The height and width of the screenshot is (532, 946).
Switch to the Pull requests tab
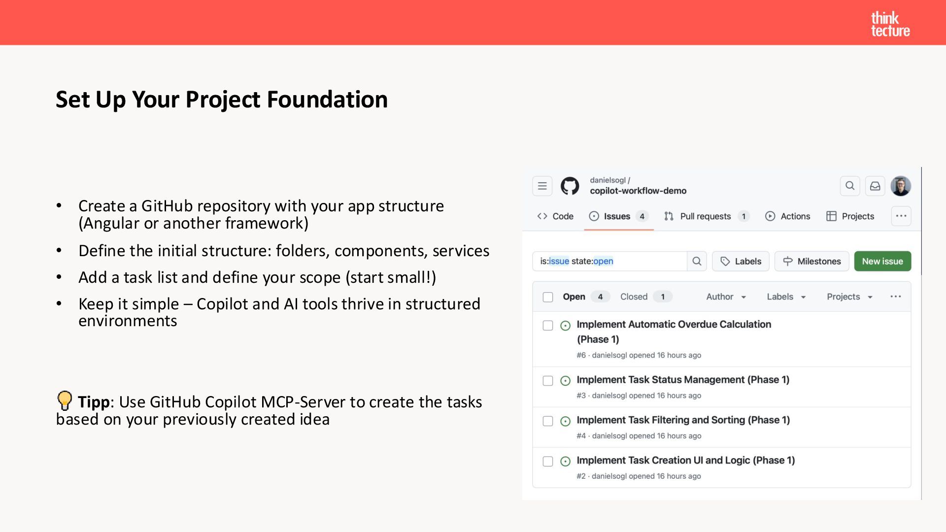[705, 216]
